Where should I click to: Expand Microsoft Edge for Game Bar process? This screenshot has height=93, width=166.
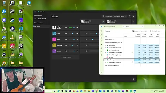pyautogui.click(x=106, y=52)
